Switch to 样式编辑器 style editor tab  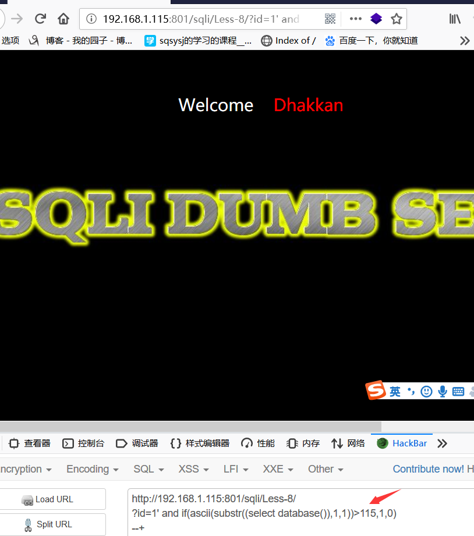[x=200, y=443]
